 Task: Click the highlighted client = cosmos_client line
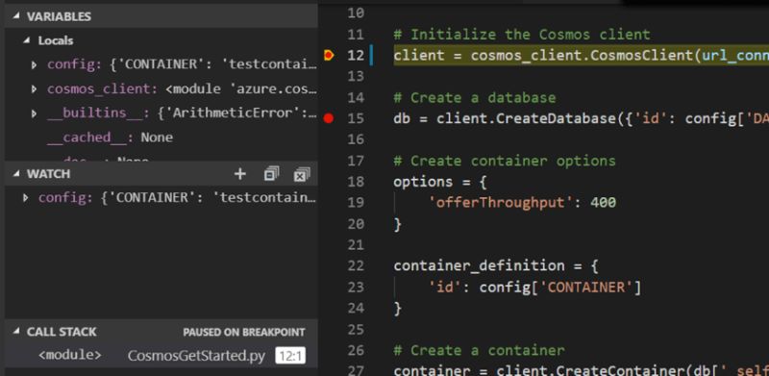point(581,56)
